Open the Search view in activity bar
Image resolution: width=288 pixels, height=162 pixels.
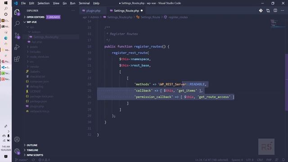point(17,23)
